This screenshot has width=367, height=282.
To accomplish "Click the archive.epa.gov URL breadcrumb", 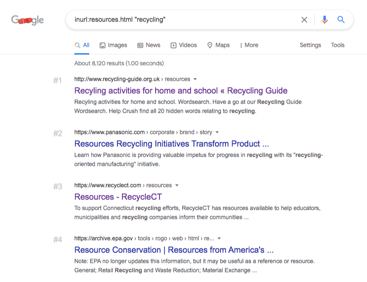I will coord(144,238).
